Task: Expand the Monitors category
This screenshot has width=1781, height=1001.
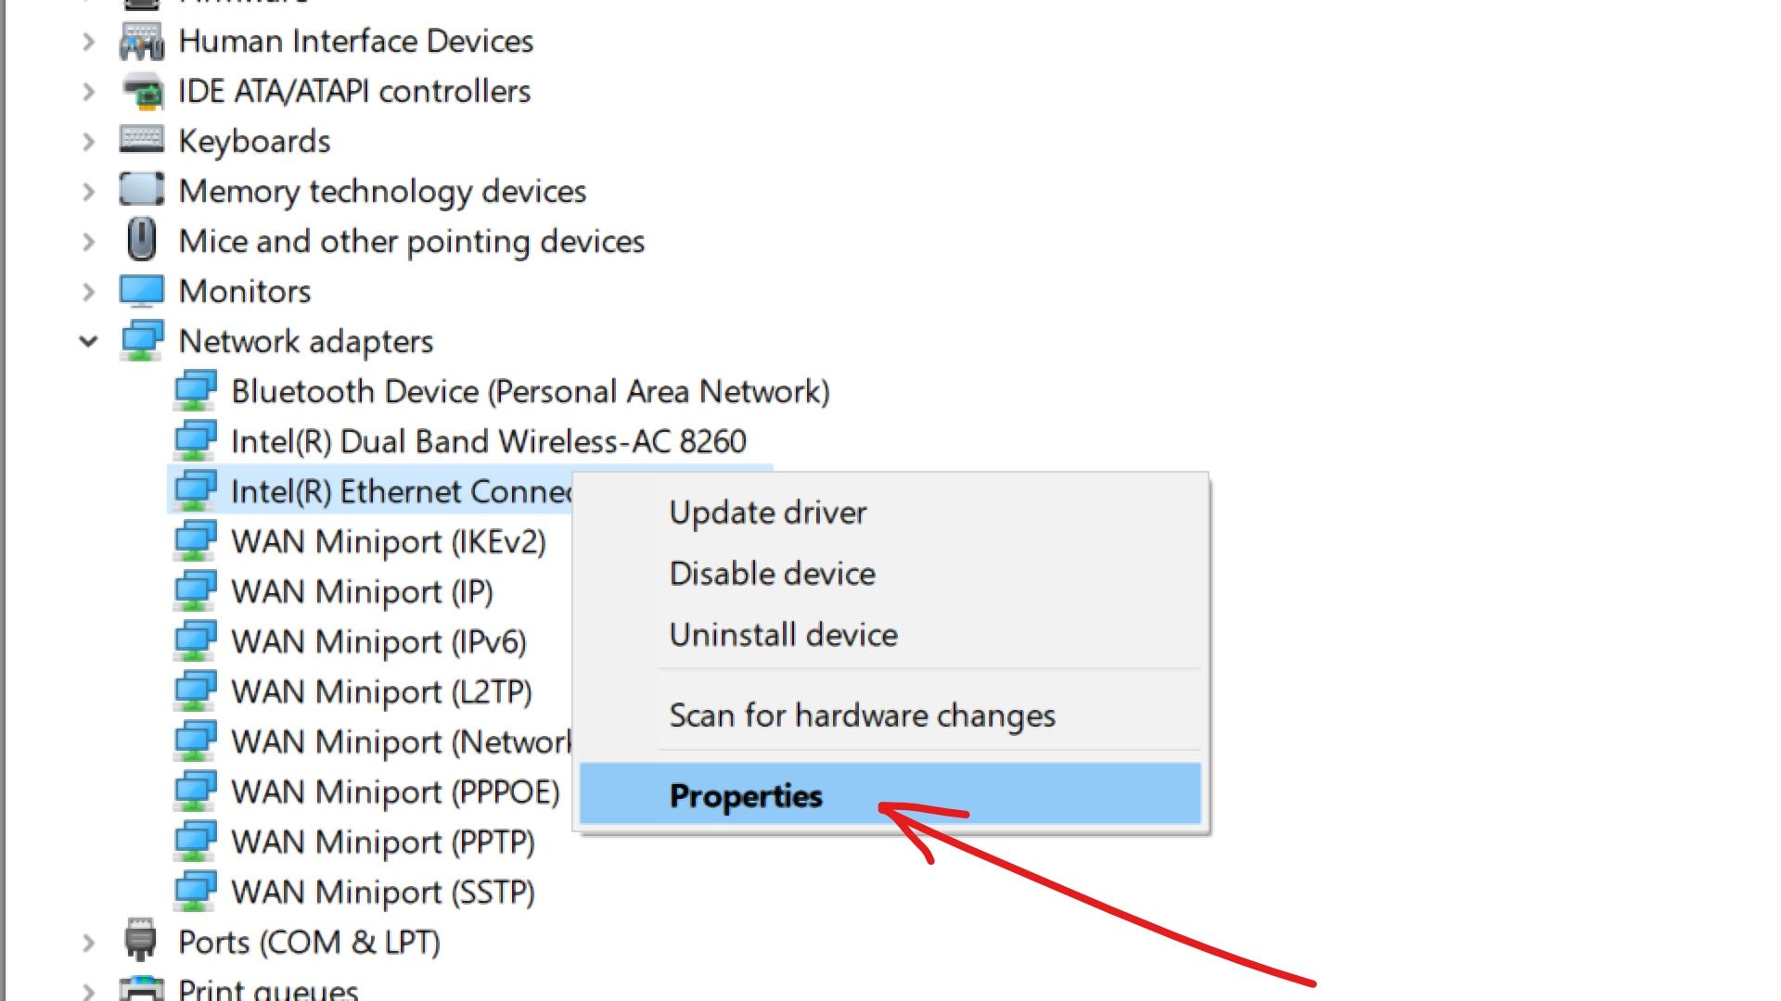Action: click(88, 291)
